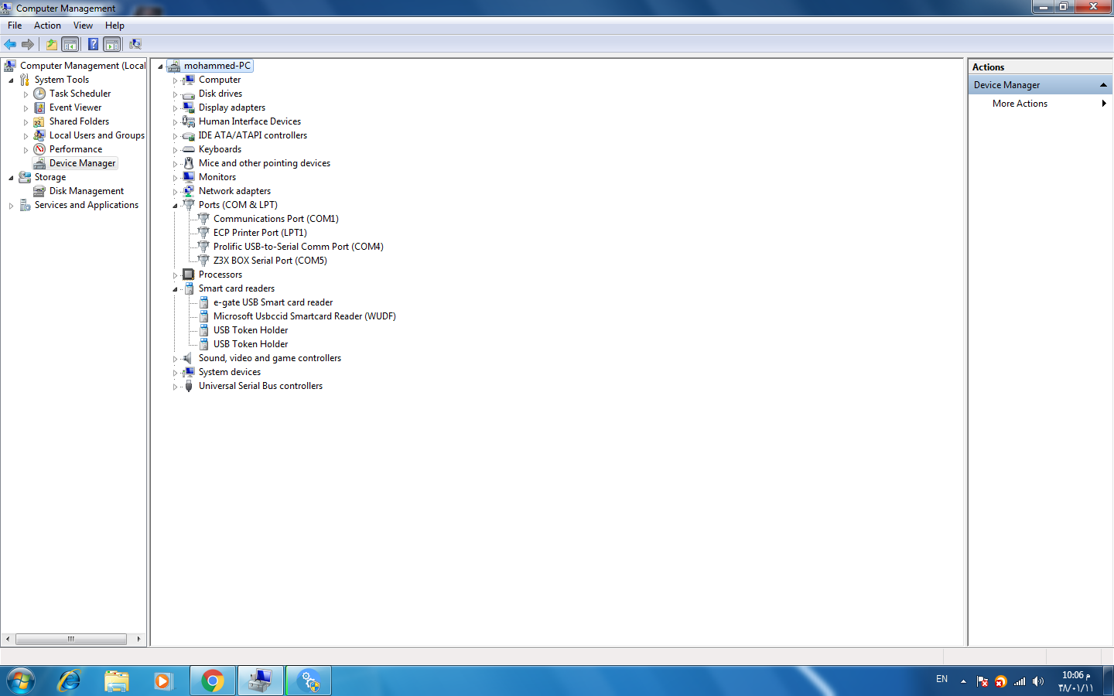
Task: Click the left pane horizontal scrollbar thumb
Action: point(70,639)
